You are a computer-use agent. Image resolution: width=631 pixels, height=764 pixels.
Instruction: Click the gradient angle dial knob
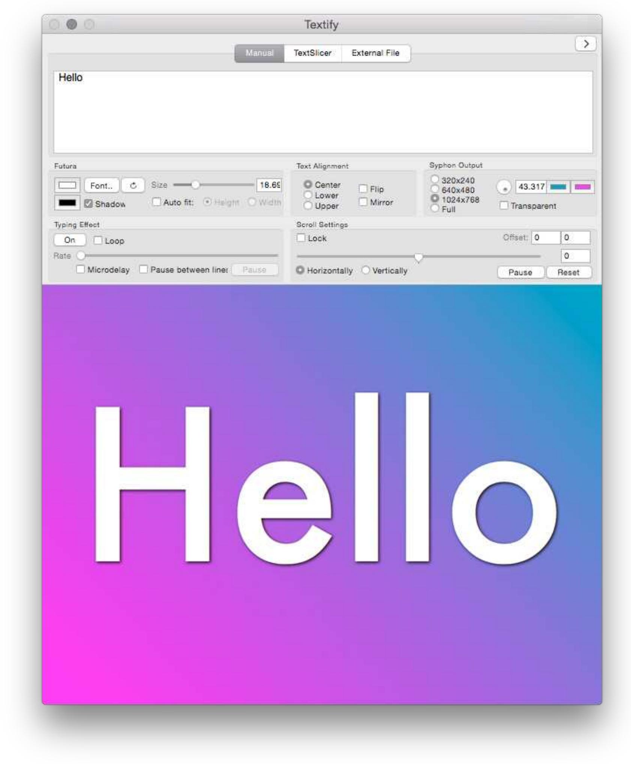(504, 187)
